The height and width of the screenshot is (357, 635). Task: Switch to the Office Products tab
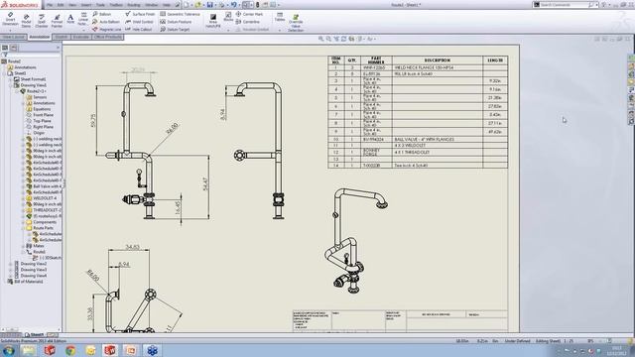[x=108, y=38]
